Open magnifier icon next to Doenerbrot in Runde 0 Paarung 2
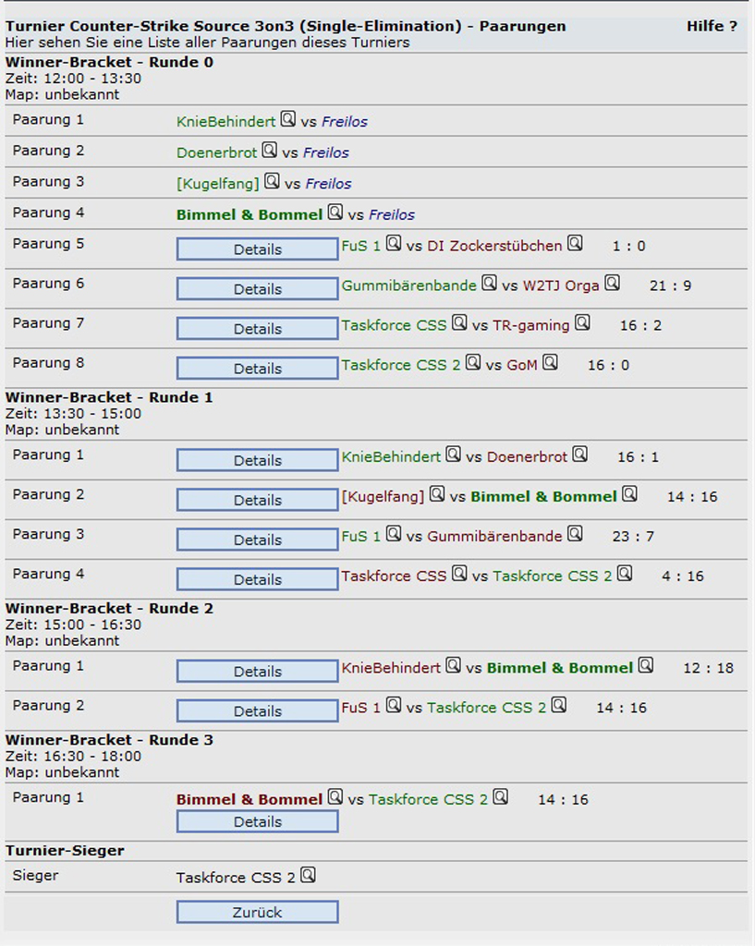This screenshot has width=755, height=946. click(x=270, y=150)
